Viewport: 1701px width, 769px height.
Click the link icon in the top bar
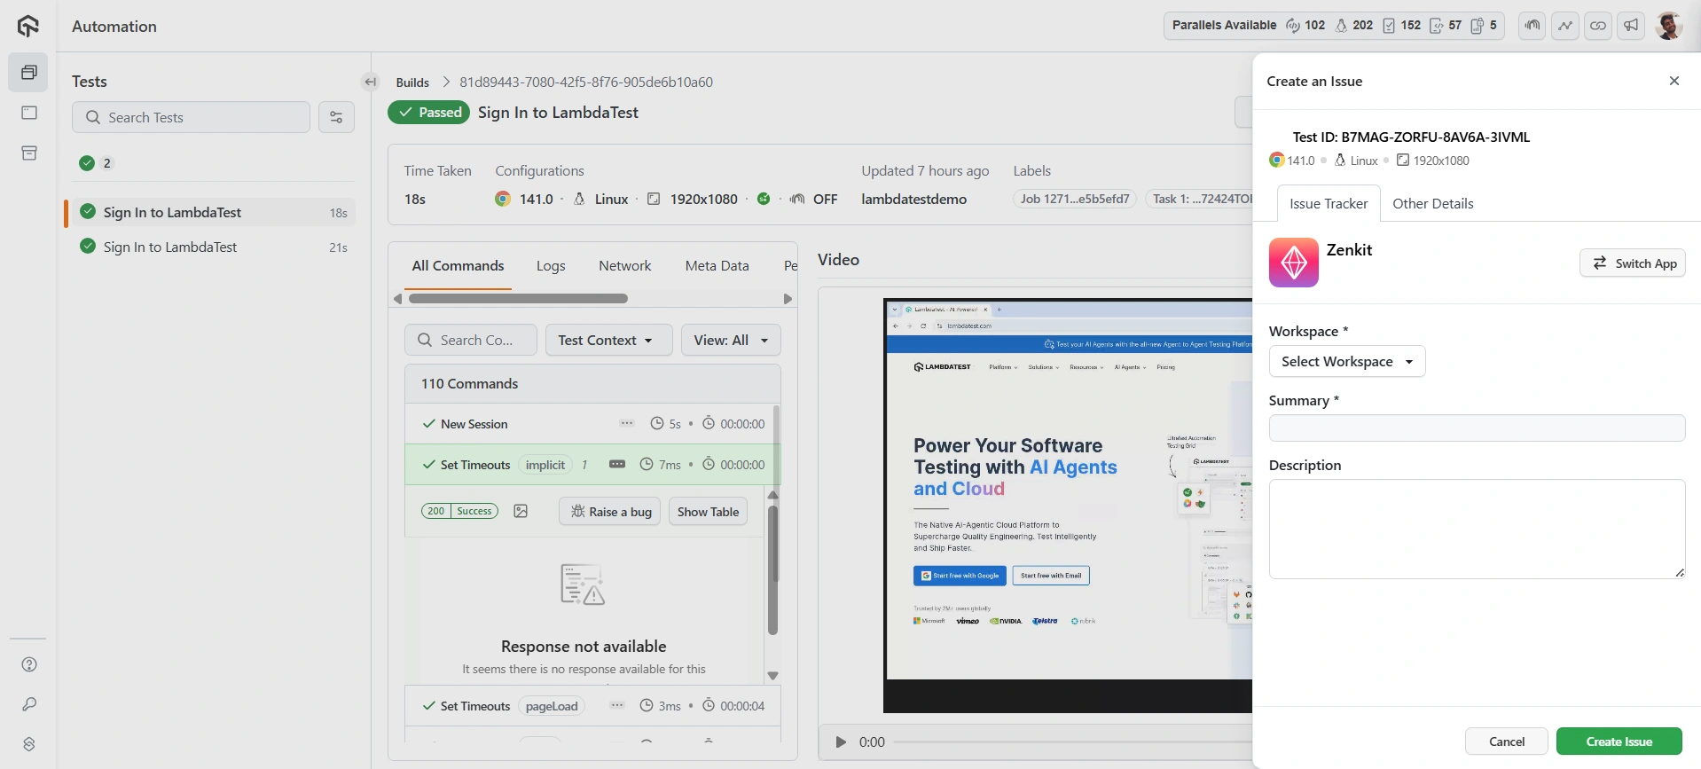(1598, 26)
